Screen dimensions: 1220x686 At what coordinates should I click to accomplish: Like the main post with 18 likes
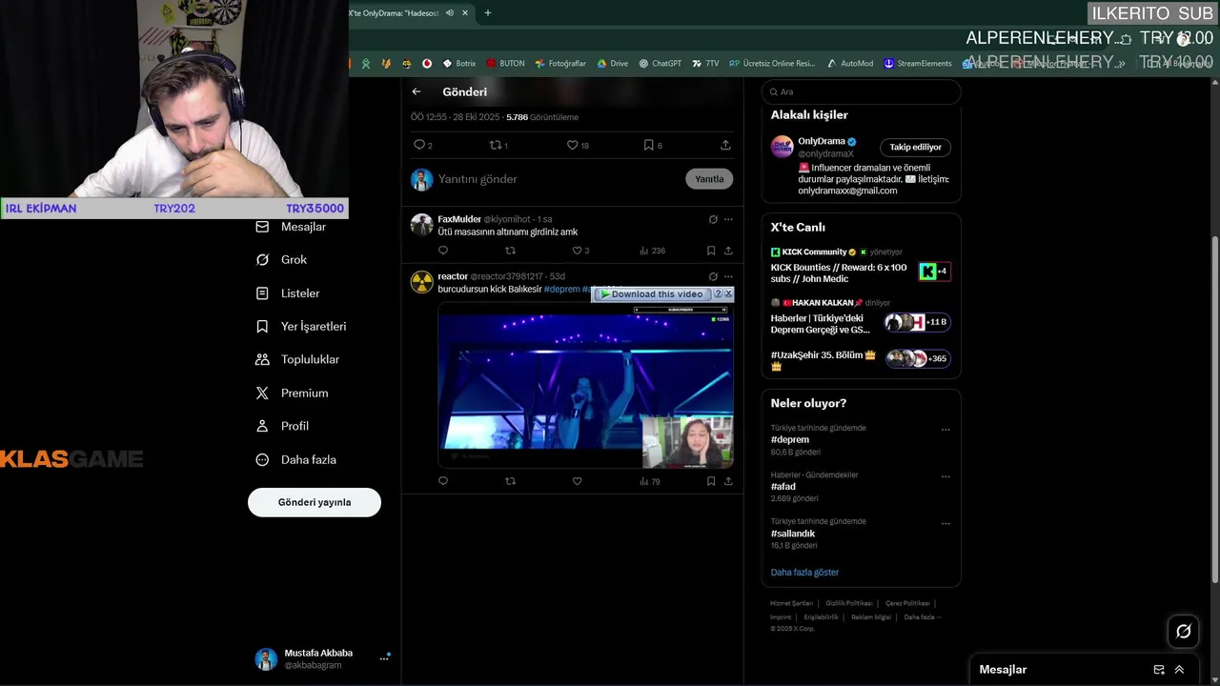pos(572,145)
